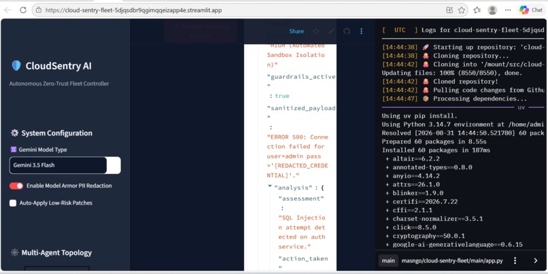Open the Gemini Model Type dropdown
The image size is (548, 274).
[65, 165]
